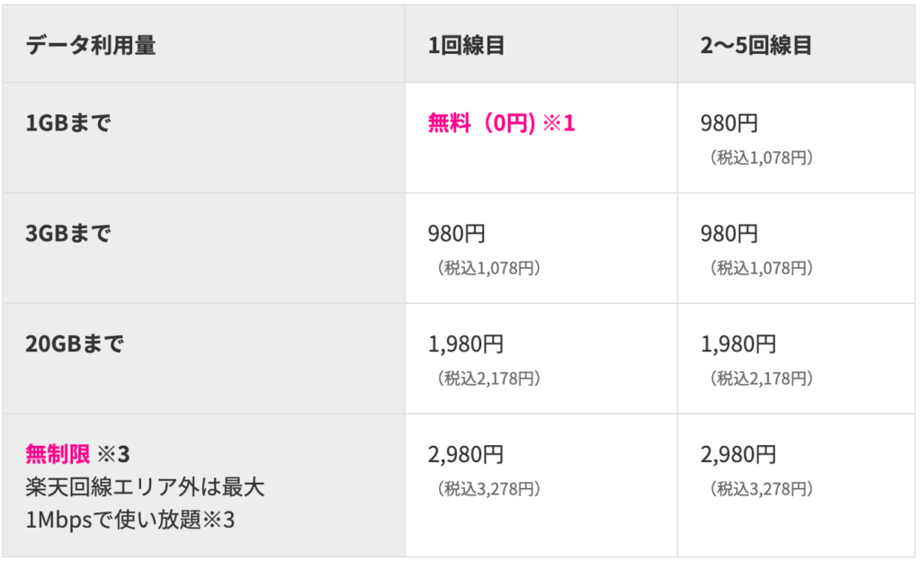Click 980円 price for 3GB in 1回線目

(x=456, y=234)
